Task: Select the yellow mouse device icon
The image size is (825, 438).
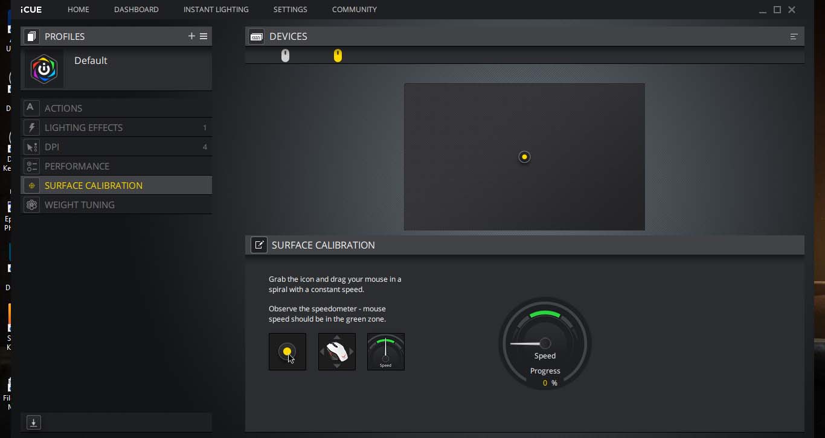Action: [338, 56]
